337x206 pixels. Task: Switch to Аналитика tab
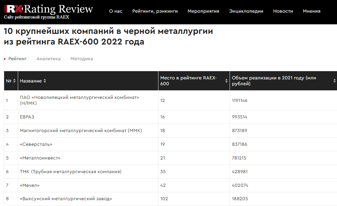pos(48,59)
